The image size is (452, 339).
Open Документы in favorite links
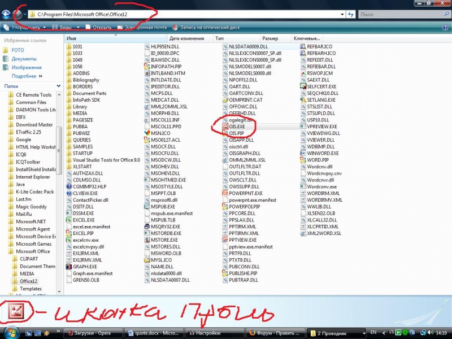coord(24,59)
